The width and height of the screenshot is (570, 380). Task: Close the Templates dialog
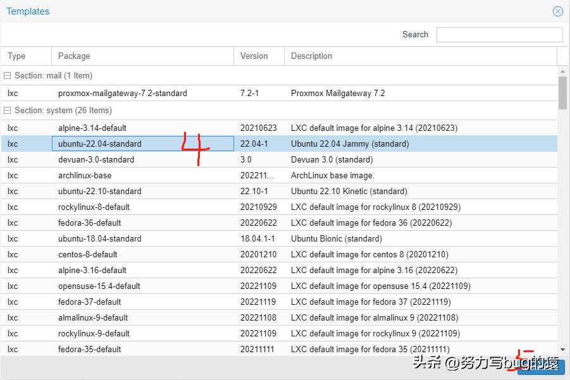[x=557, y=11]
